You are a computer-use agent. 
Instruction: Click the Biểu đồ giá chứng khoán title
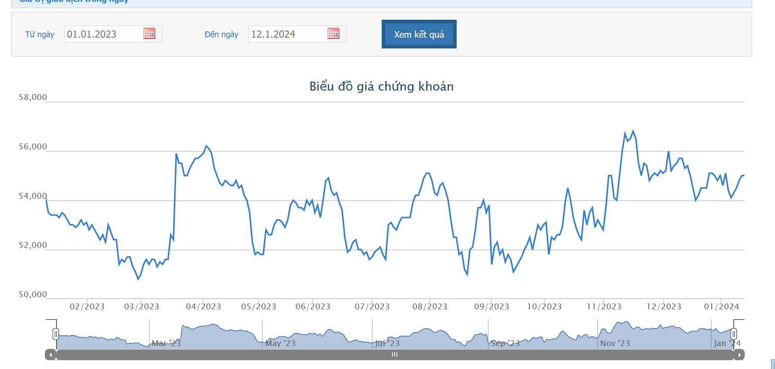coord(381,86)
